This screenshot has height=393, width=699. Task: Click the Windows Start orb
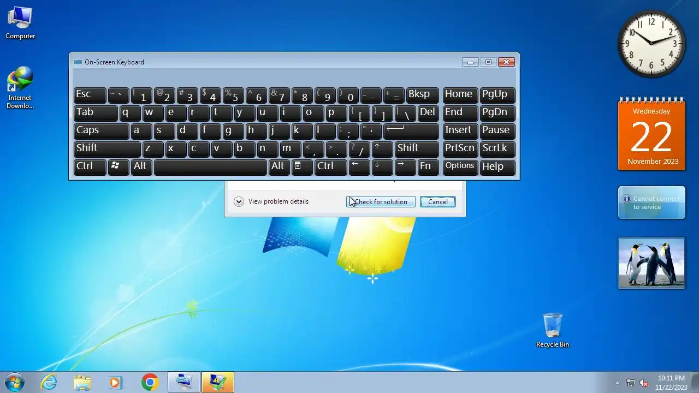[x=14, y=382]
